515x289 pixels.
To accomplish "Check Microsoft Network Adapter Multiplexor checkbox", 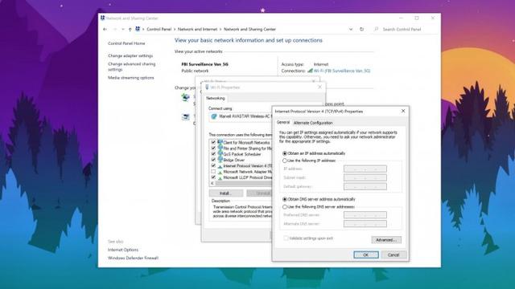I will (x=213, y=172).
